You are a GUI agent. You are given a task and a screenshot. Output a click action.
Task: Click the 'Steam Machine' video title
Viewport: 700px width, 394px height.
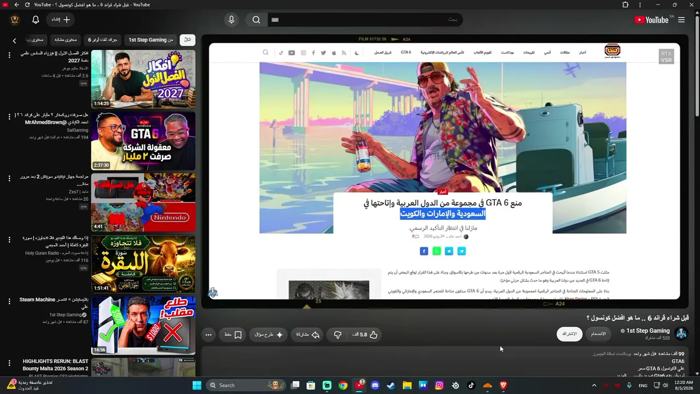[x=54, y=303]
